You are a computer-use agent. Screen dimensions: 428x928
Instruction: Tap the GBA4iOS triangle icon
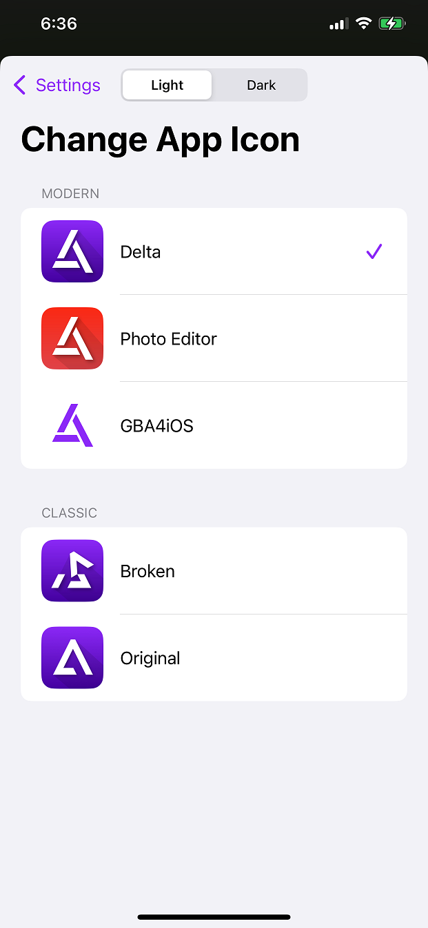tap(72, 425)
